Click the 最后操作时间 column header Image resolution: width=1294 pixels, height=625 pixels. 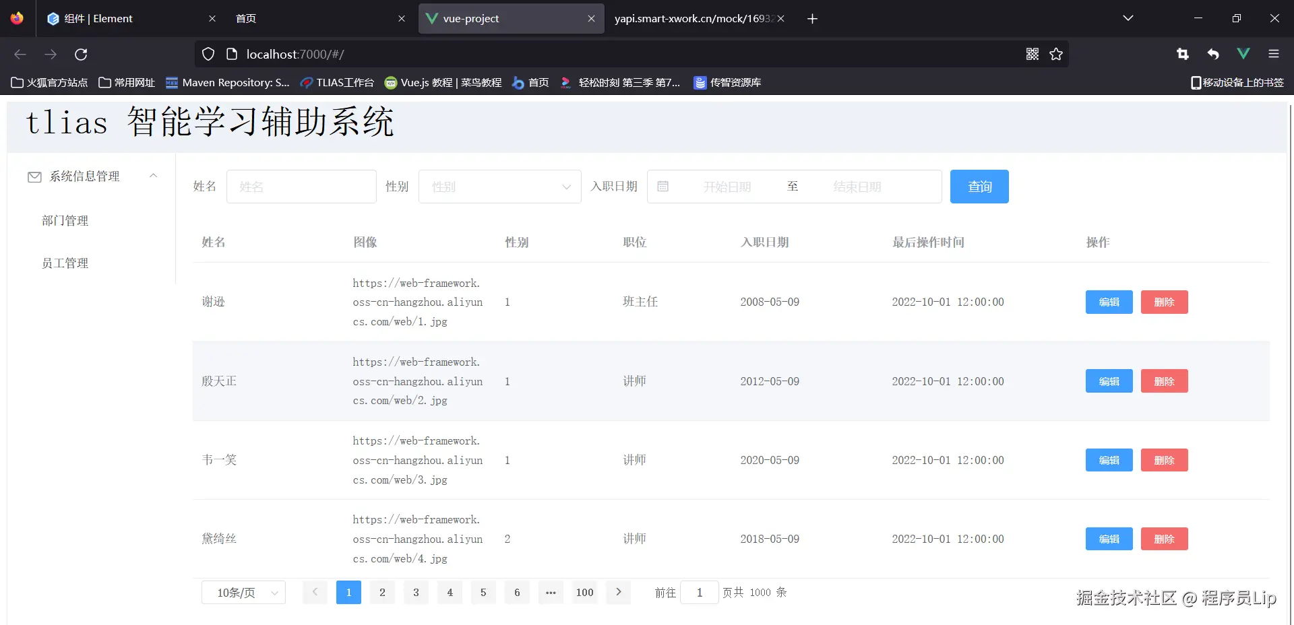(929, 242)
